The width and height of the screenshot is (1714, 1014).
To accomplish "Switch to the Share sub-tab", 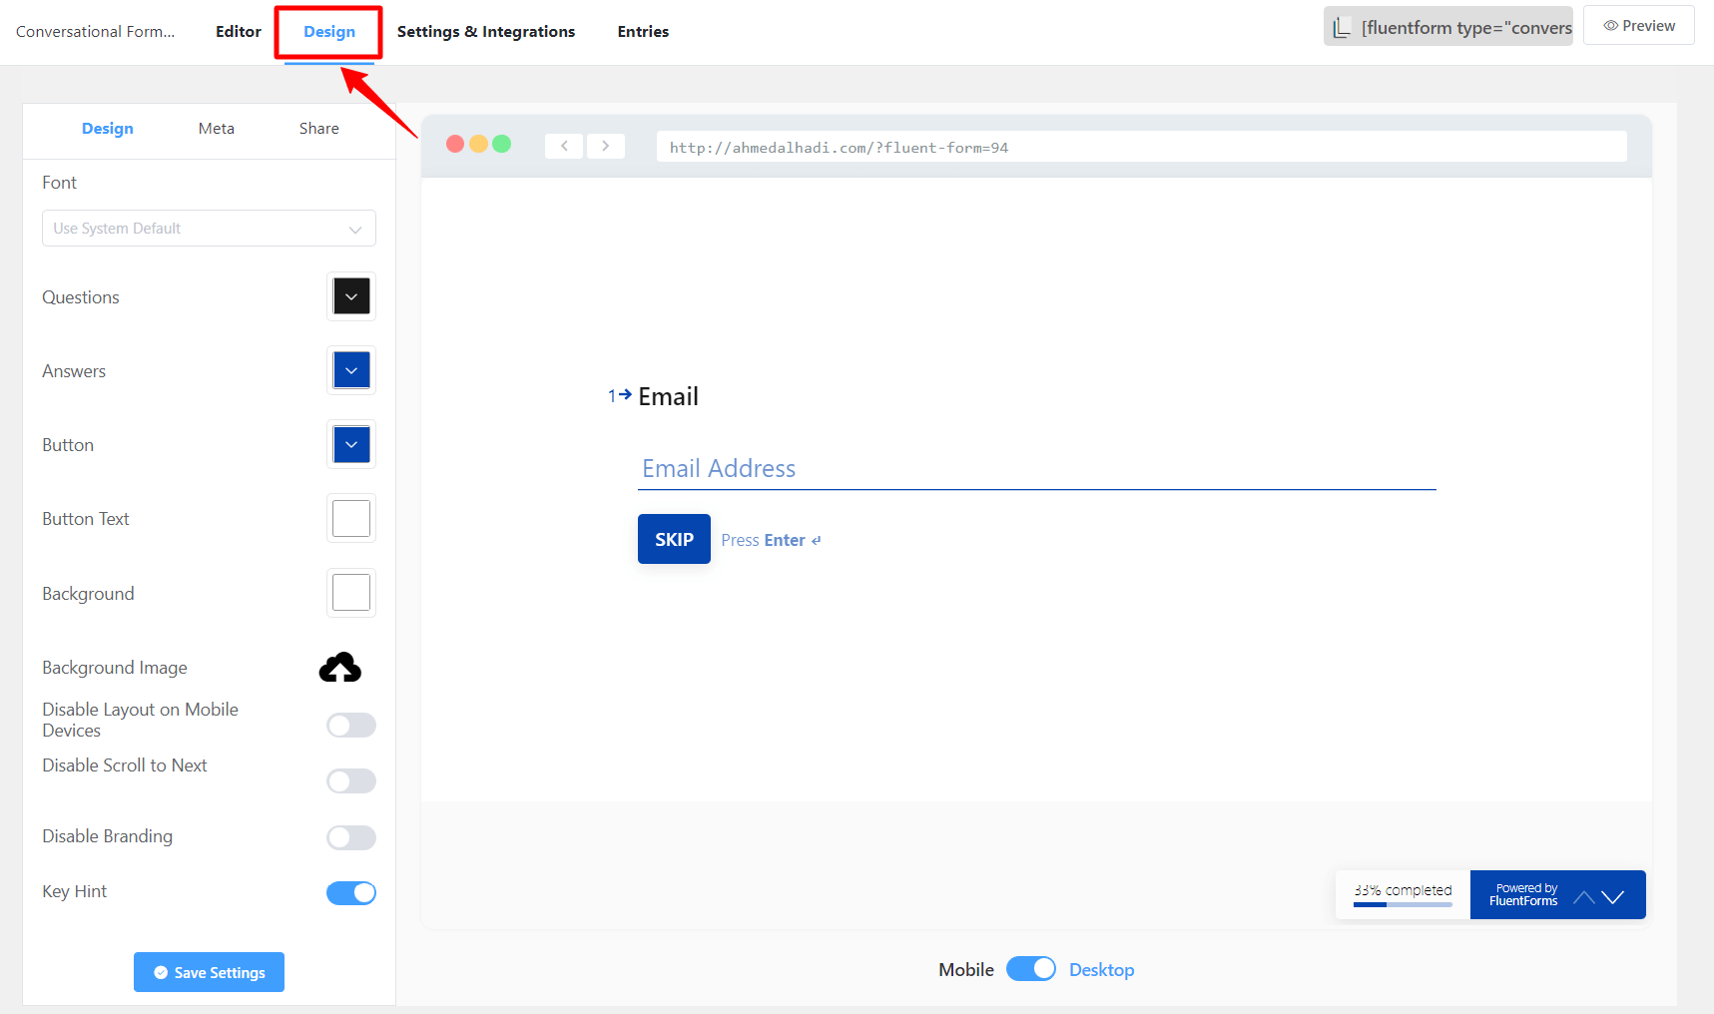I will tap(319, 129).
